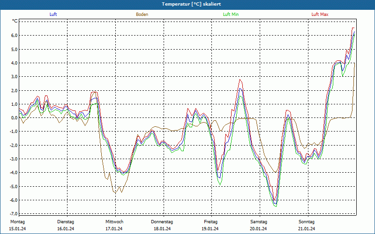Click the date '16.01.24'
Image resolution: width=375 pixels, height=234 pixels.
[66, 229]
